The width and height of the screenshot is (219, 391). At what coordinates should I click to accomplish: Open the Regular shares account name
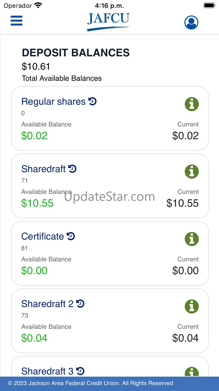(x=53, y=101)
